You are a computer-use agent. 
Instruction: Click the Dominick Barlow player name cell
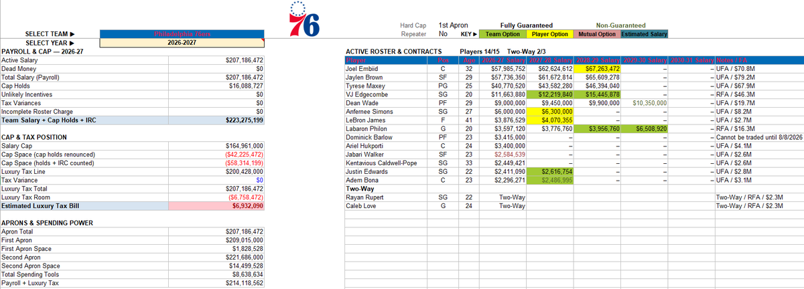click(385, 137)
